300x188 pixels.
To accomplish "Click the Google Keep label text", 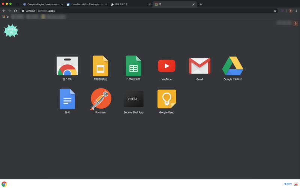I will [x=166, y=112].
